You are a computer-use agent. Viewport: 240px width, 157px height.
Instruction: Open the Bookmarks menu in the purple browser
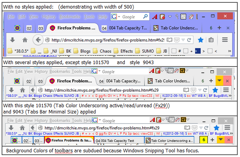70,17
